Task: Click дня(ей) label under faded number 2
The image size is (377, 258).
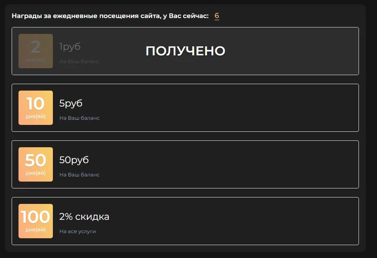Action: (x=36, y=60)
